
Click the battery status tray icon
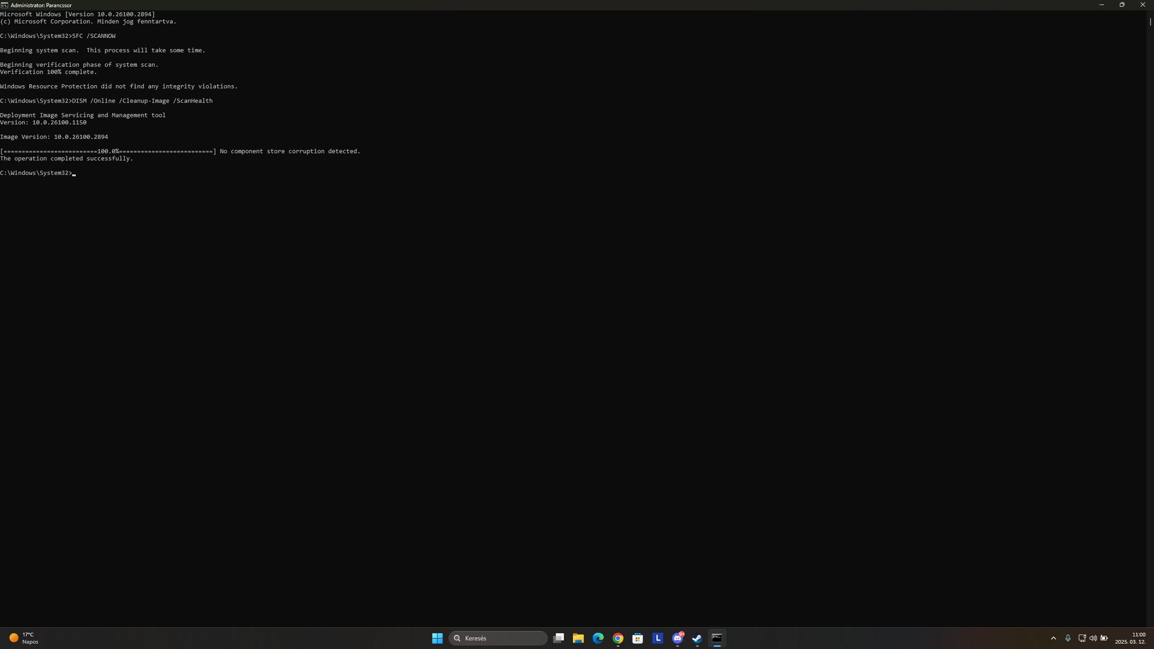(x=1104, y=638)
